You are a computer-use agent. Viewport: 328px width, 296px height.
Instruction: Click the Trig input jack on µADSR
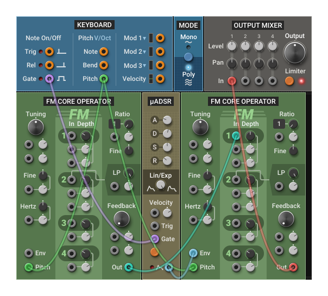(x=155, y=226)
